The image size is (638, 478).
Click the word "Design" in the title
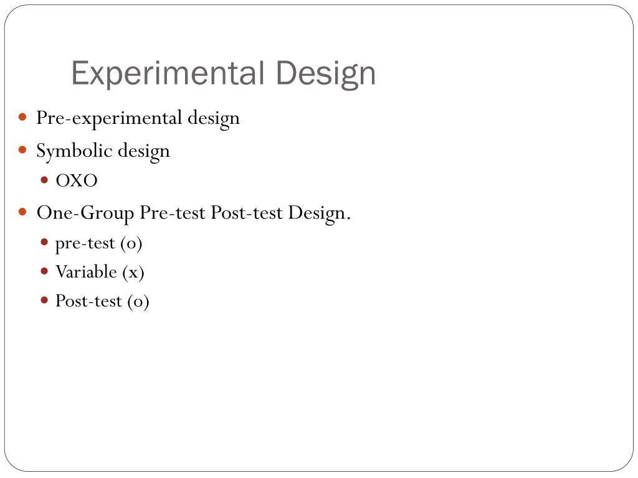(325, 75)
